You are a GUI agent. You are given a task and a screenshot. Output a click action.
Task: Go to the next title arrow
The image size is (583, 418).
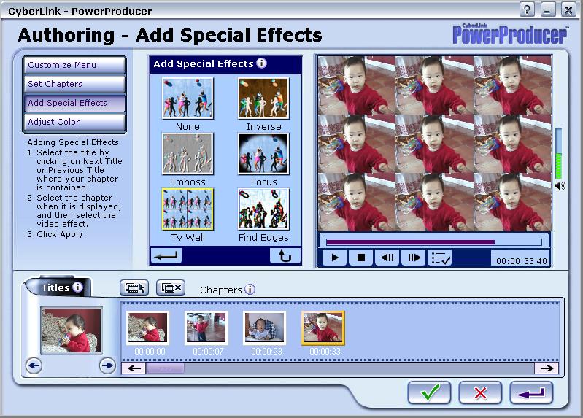click(107, 365)
